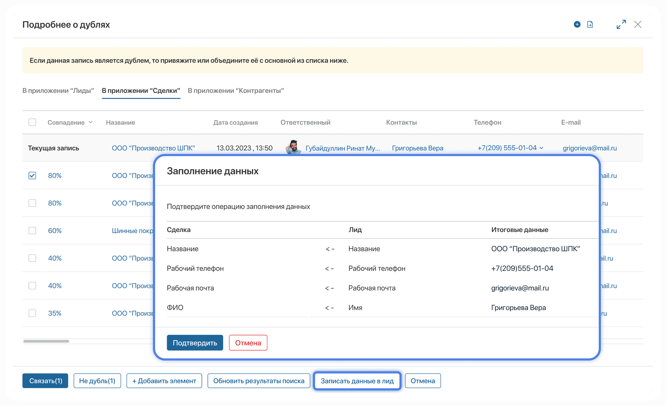Uncheck the checked 80% match row checkbox

(32, 176)
